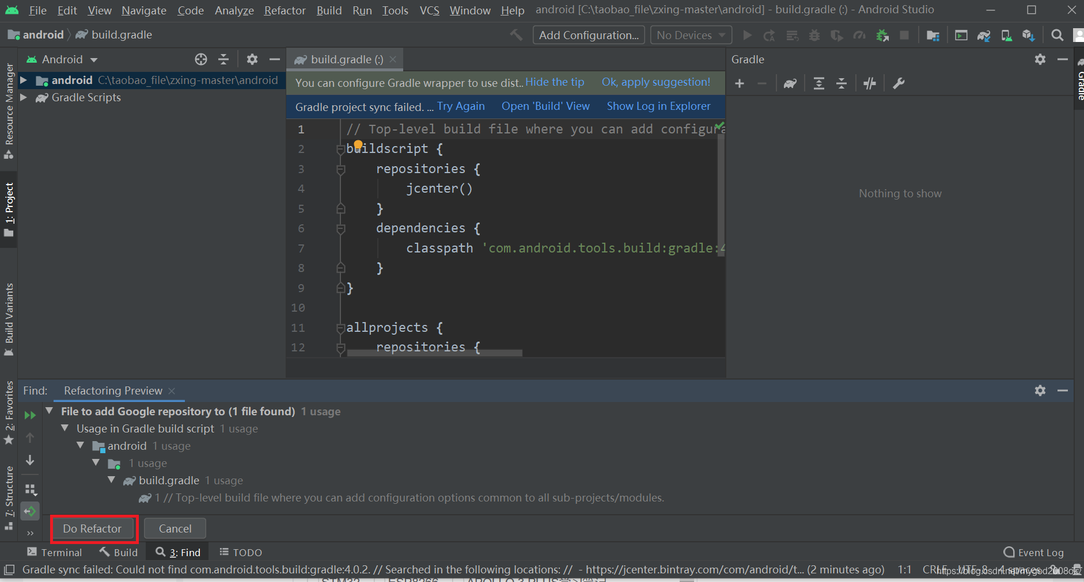Click the Profile app gauge icon
This screenshot has height=582, width=1084.
(859, 35)
